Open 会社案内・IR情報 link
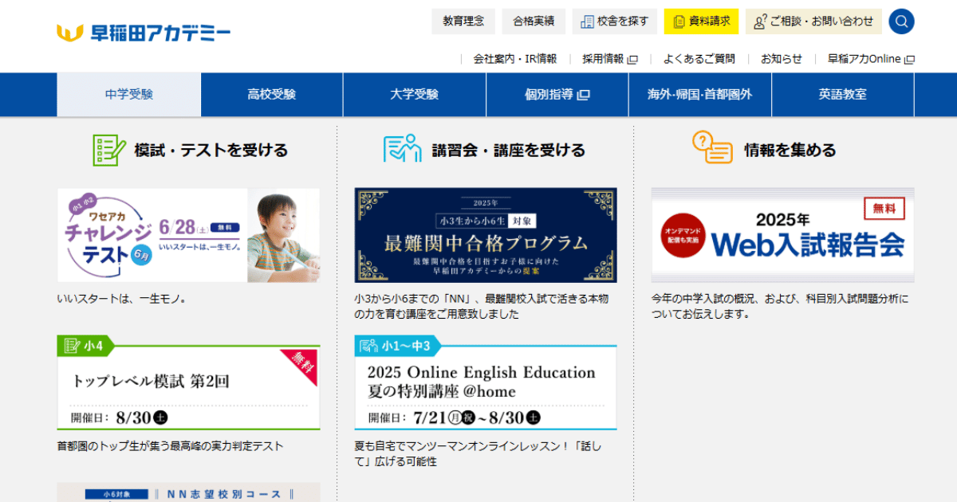957x502 pixels. pyautogui.click(x=515, y=59)
